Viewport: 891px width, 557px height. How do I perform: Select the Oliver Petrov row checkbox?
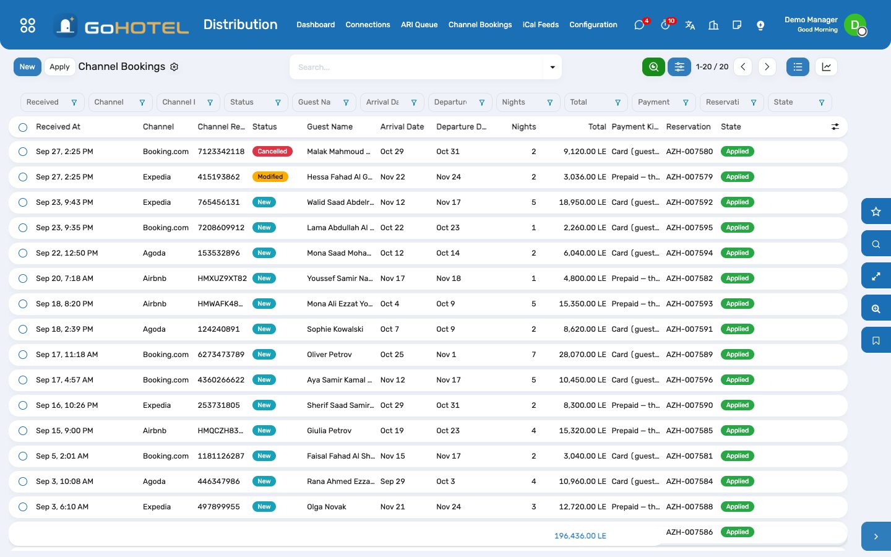[23, 355]
